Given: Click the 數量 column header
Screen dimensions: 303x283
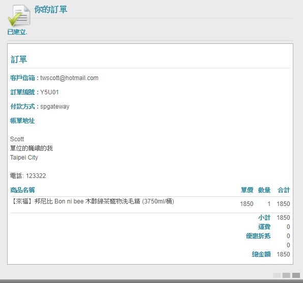Looking at the screenshot, I should (x=264, y=190).
